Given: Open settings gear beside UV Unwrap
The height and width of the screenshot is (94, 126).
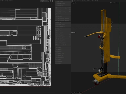Looking at the screenshot, I should tap(70, 10).
